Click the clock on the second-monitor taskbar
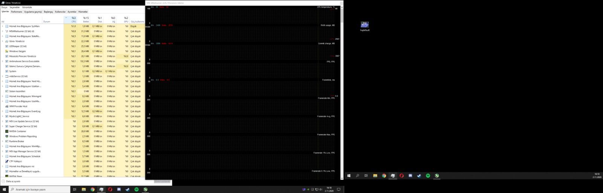This screenshot has height=193, width=603. pyautogui.click(x=597, y=176)
